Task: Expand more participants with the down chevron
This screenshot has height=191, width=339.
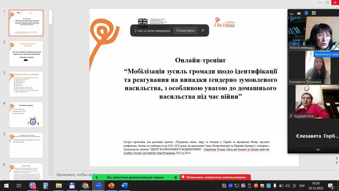Action: coord(317,150)
